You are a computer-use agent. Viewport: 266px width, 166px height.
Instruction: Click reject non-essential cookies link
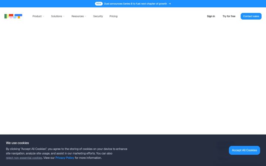click(24, 158)
